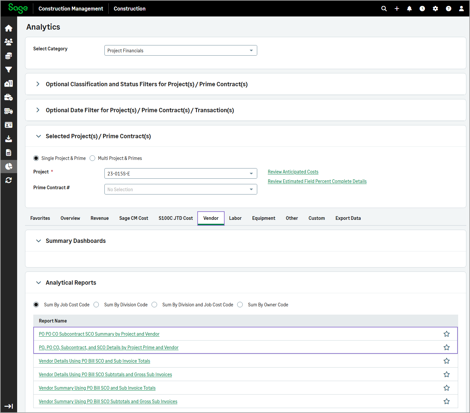Screen dimensions: 470x413
Task: Favorite Vendor Details Using PO Bill SCO and Sub Invoice Totals
Action: click(x=447, y=361)
